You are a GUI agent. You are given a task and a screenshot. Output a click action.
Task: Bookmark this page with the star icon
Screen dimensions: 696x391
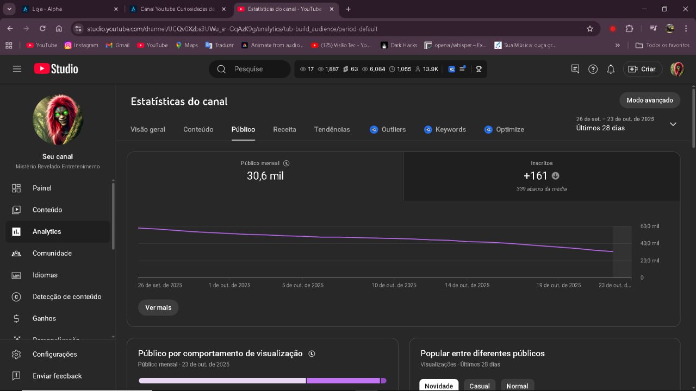[590, 29]
